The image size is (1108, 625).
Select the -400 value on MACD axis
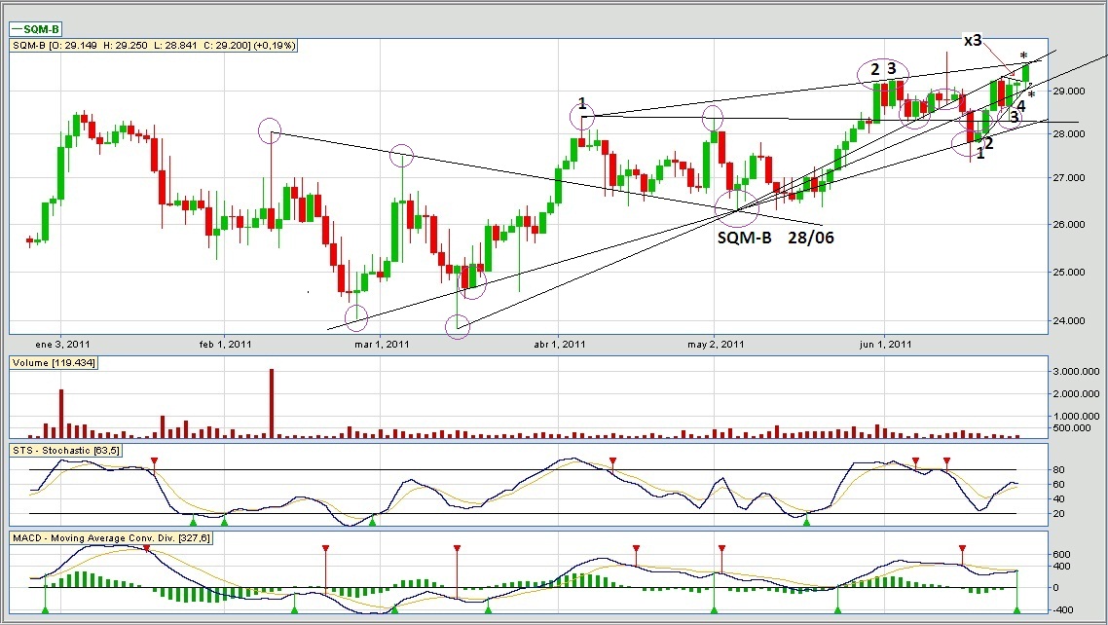1062,610
